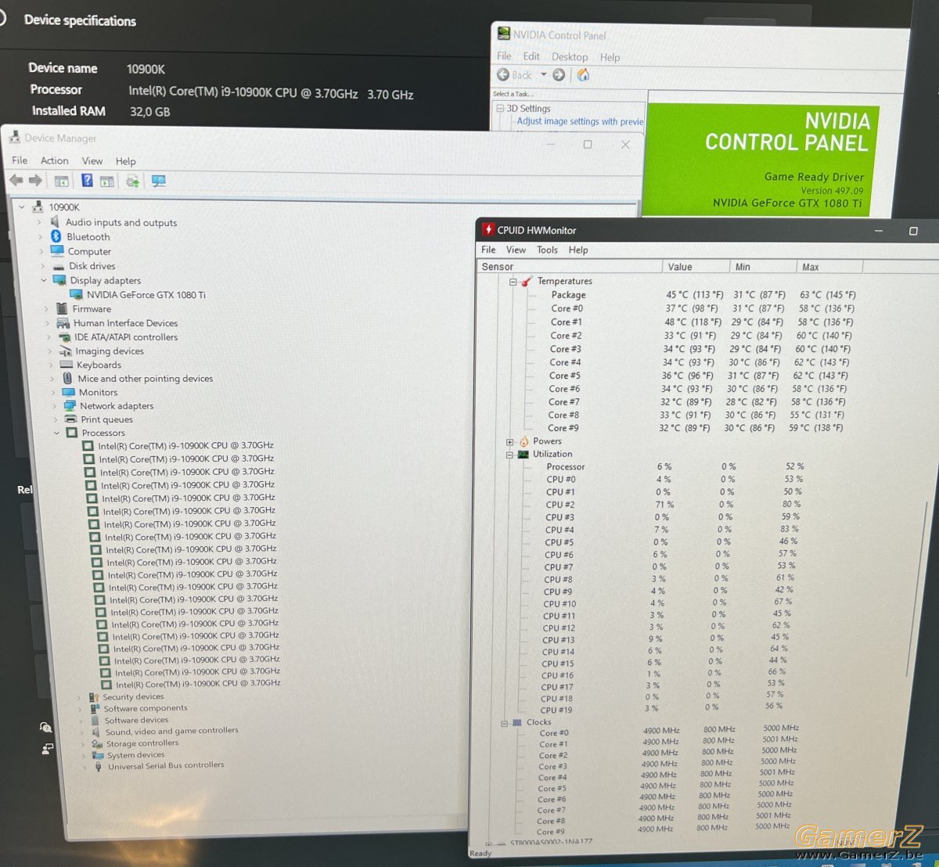The height and width of the screenshot is (867, 939).
Task: Select the Processor row under Utilization
Action: coord(566,466)
